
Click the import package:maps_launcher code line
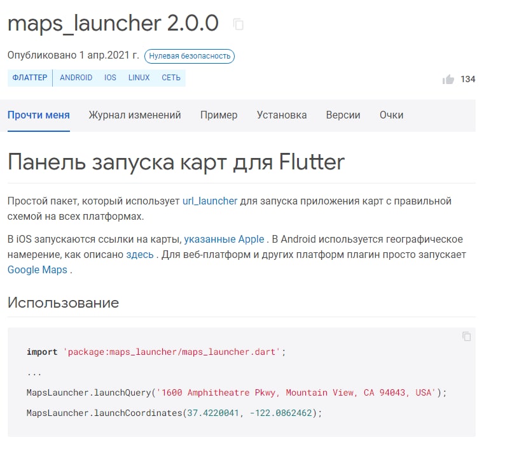156,352
